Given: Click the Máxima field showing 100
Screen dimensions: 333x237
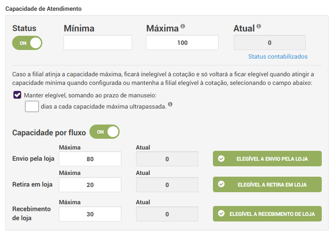Looking at the screenshot, I should pyautogui.click(x=182, y=43).
